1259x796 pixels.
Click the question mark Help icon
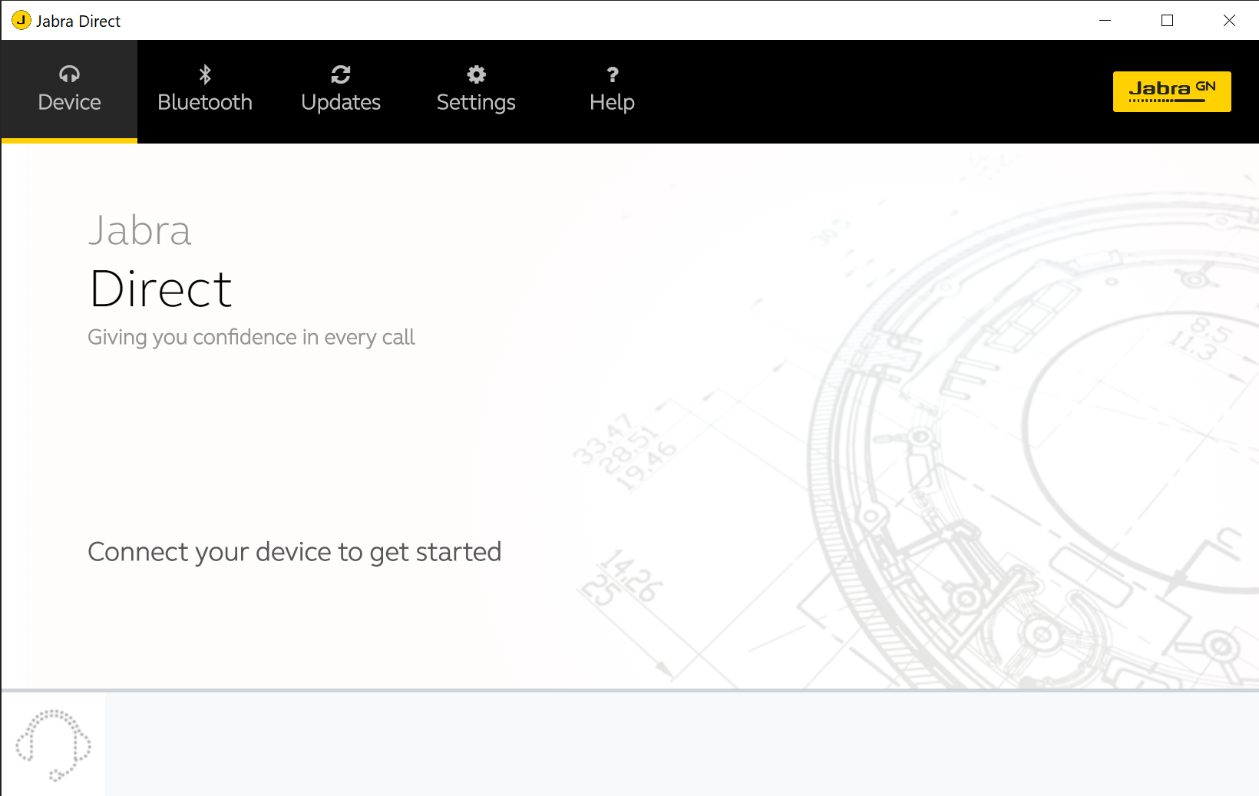[x=612, y=74]
